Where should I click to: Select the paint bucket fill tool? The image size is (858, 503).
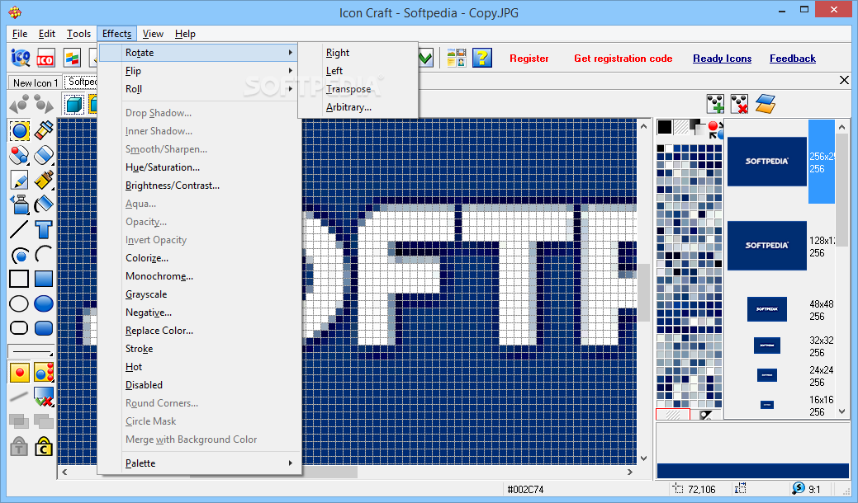coord(44,204)
